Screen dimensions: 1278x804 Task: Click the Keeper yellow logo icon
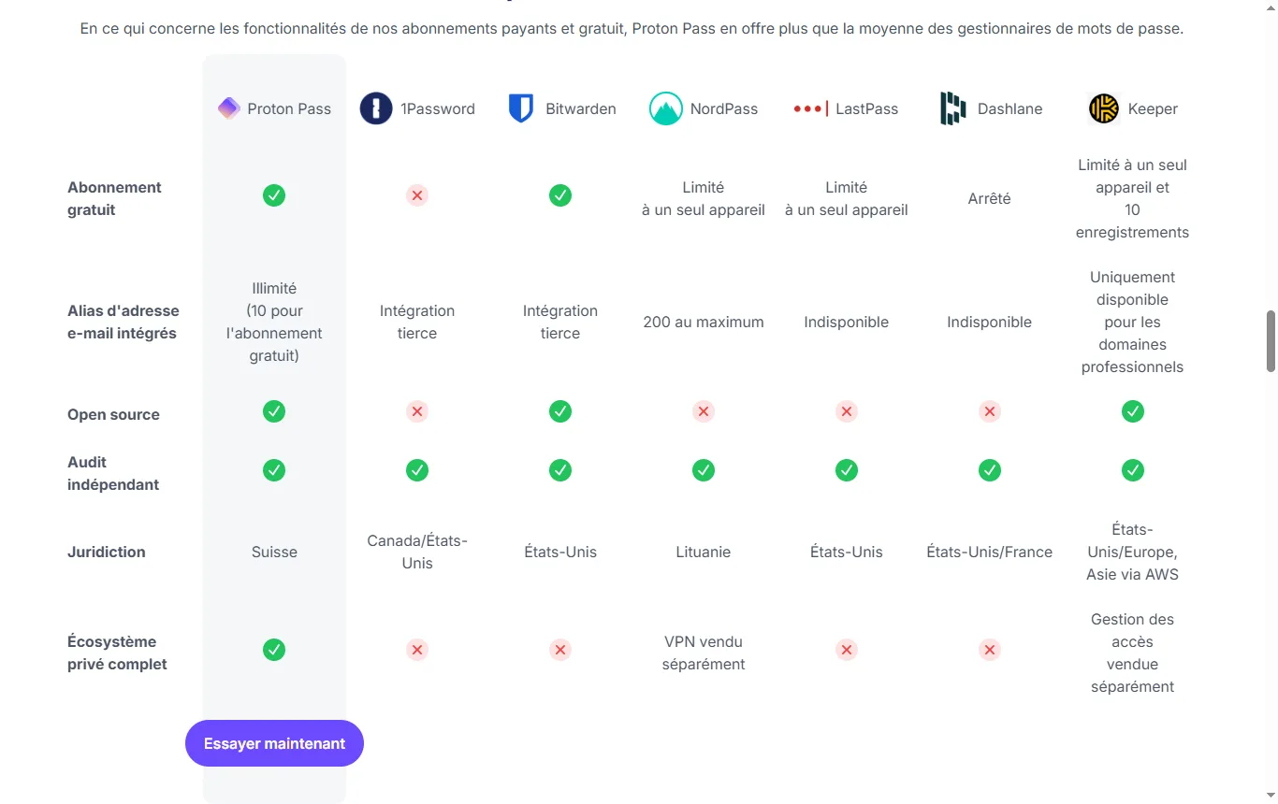[x=1104, y=108]
